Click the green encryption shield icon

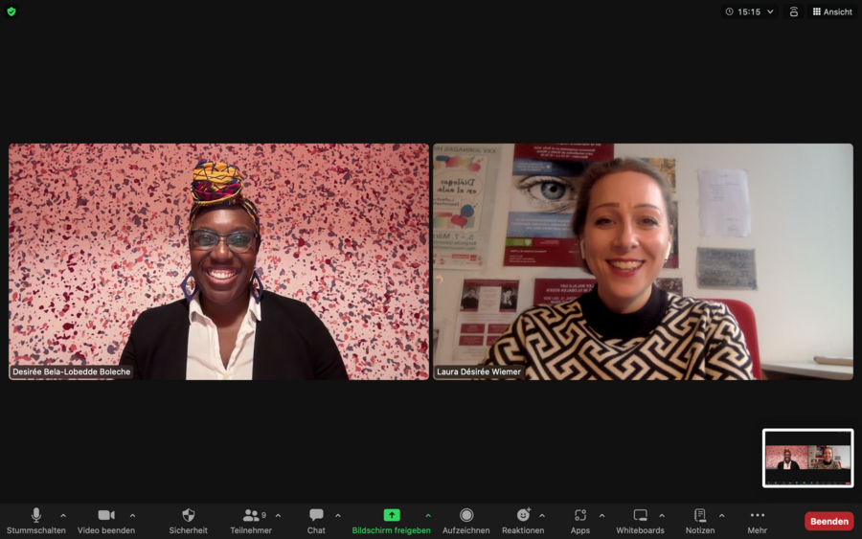pyautogui.click(x=11, y=11)
